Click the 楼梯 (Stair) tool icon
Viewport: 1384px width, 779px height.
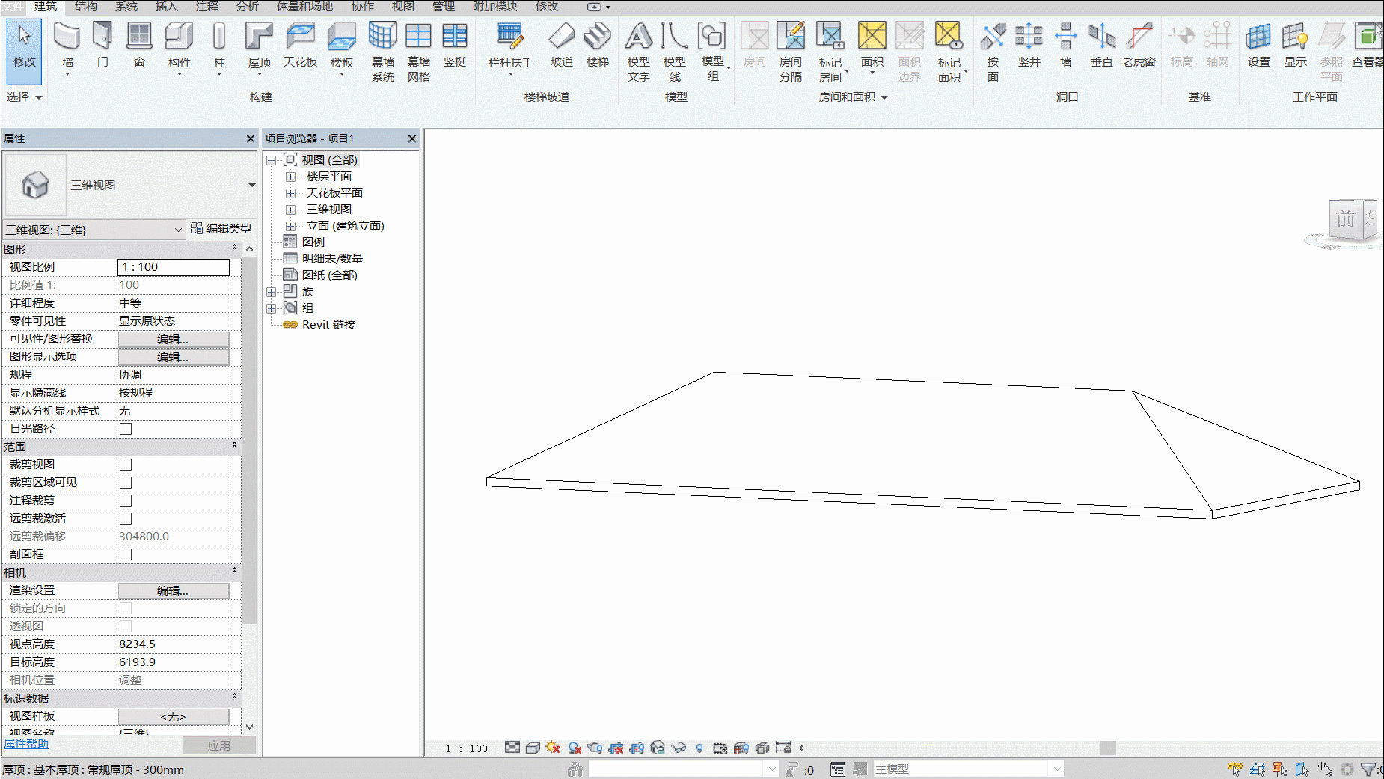(597, 46)
